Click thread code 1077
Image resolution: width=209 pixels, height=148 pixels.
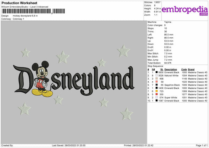(x=184, y=95)
